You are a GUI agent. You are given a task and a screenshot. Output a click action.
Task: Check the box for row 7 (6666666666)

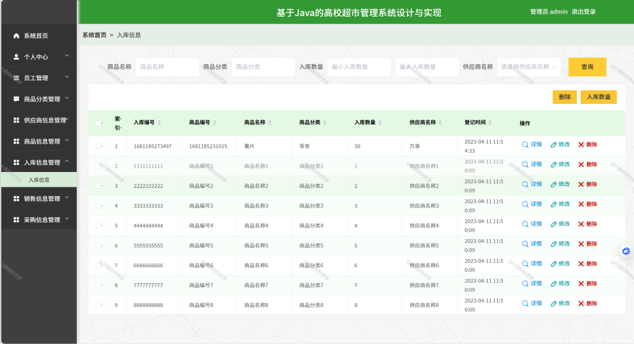[x=98, y=265]
